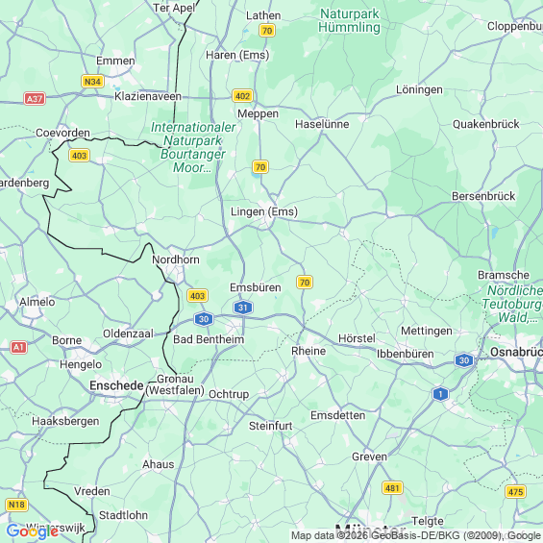The width and height of the screenshot is (543, 543).
Task: Click the blue 1 autobahn shield
Action: point(440,394)
